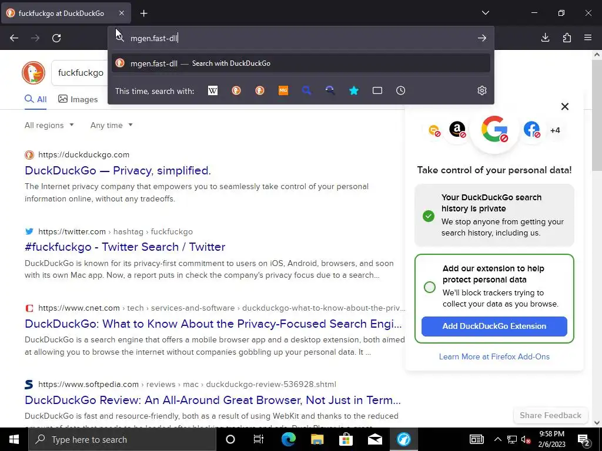Image resolution: width=602 pixels, height=451 pixels.
Task: Open Microsoft Store from the taskbar
Action: point(346,439)
